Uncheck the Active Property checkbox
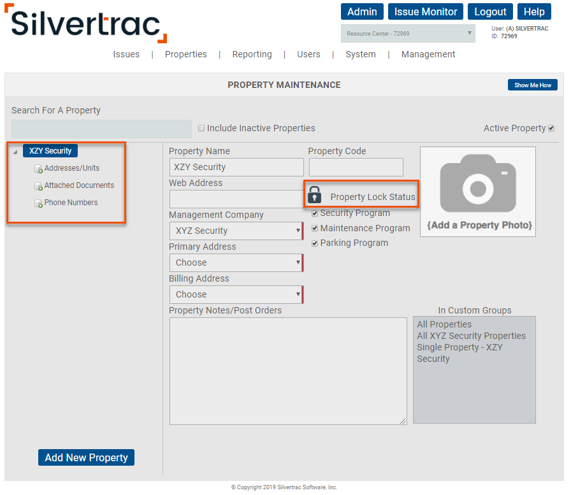 coord(551,128)
